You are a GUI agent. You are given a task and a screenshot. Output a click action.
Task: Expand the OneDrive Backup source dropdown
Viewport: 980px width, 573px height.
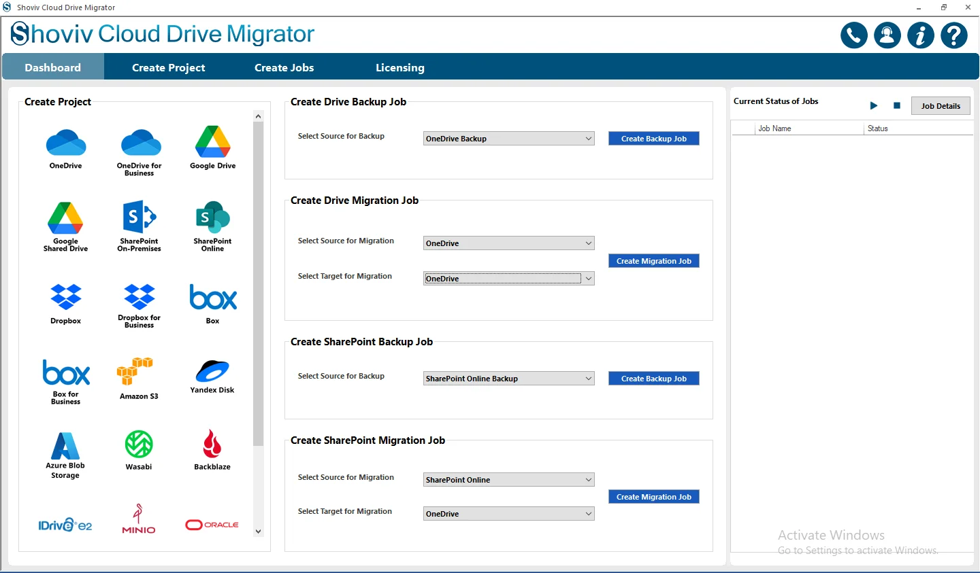tap(509, 139)
